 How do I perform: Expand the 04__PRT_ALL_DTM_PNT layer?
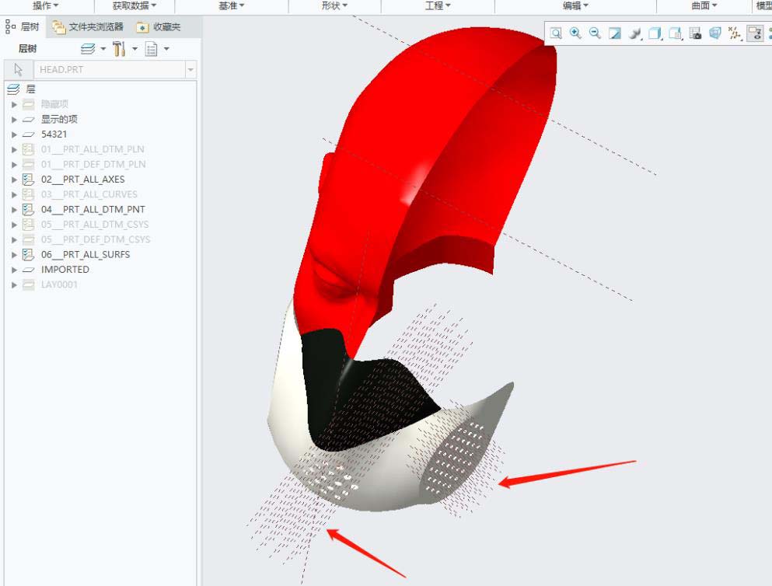point(14,210)
